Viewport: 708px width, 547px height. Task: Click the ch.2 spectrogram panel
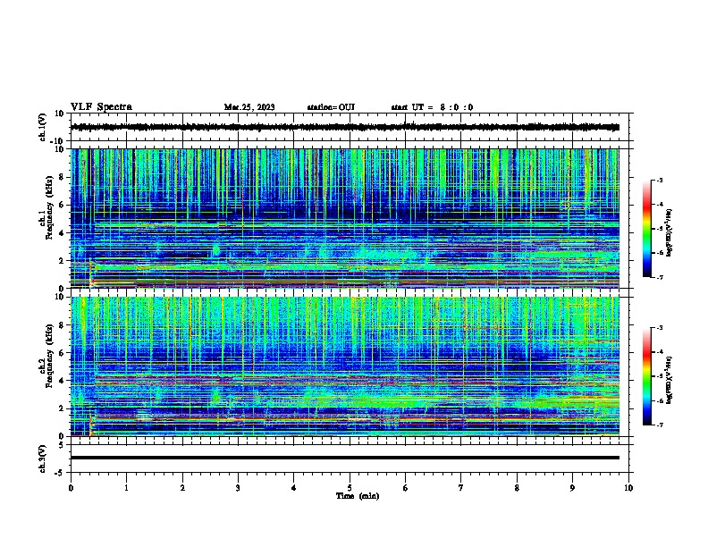pos(345,366)
